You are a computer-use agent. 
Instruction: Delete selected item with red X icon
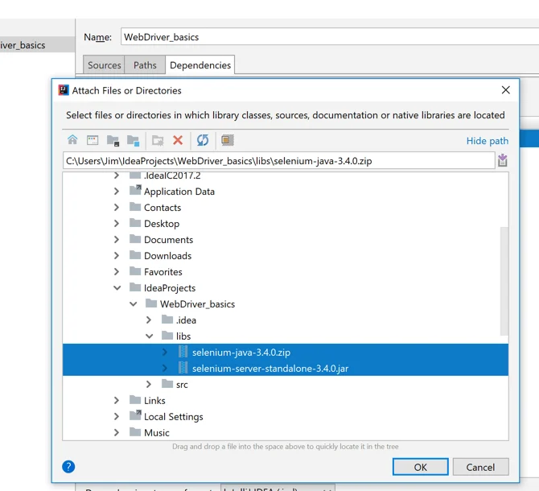[178, 140]
